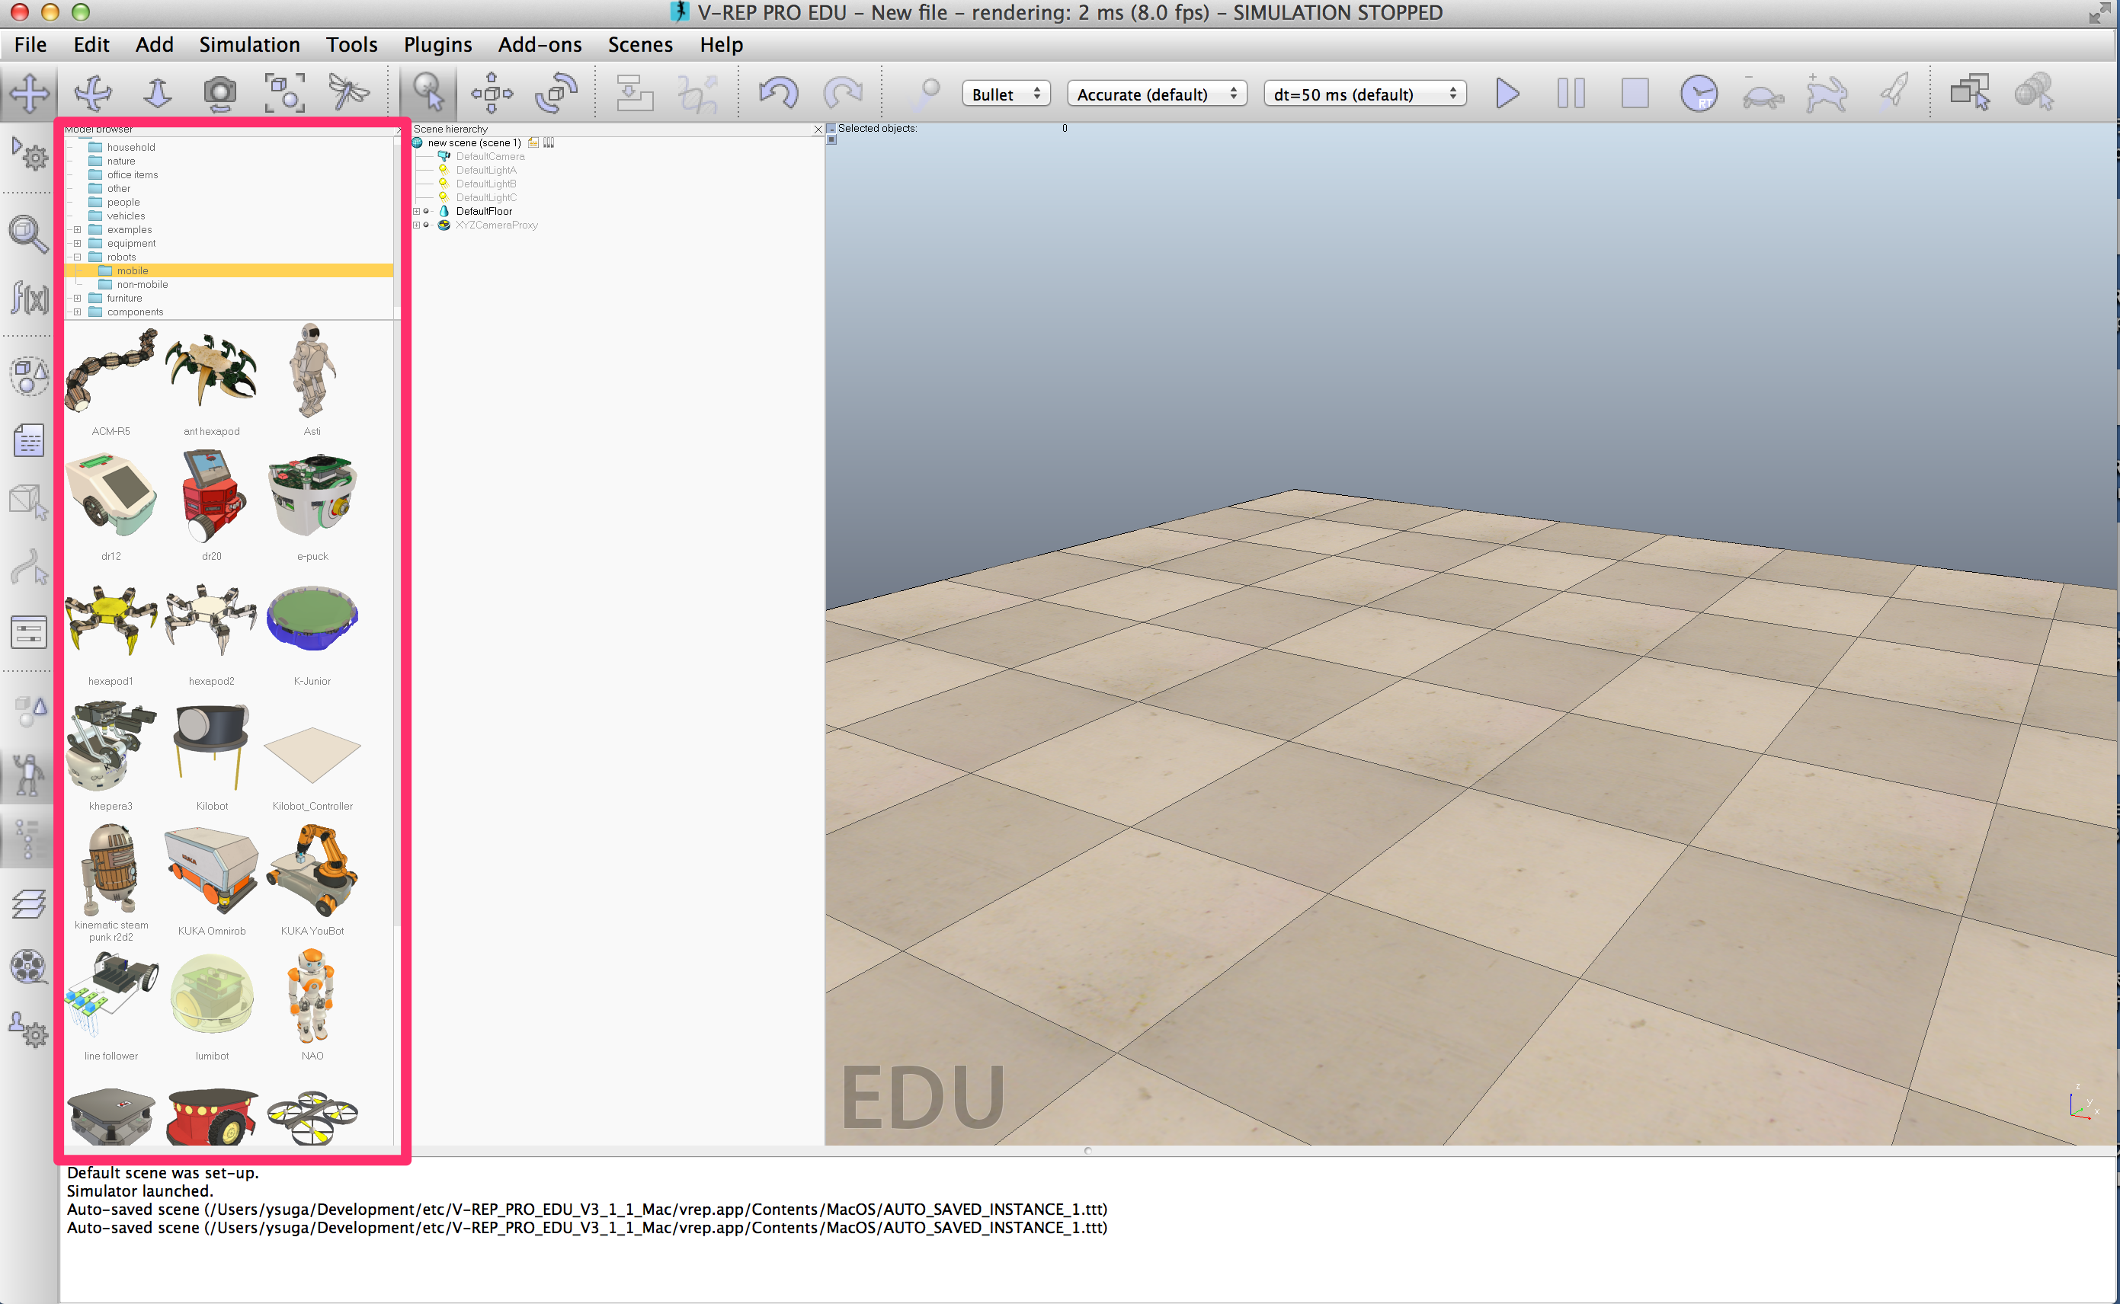Expand the furniture folder in Model browser

tap(78, 298)
